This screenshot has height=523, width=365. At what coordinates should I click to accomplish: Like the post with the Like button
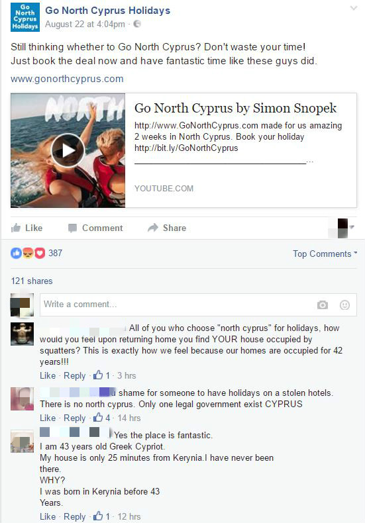click(x=26, y=228)
